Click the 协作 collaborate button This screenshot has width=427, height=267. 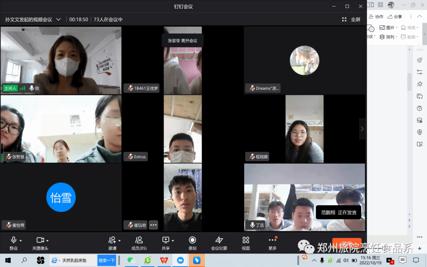coord(376,17)
